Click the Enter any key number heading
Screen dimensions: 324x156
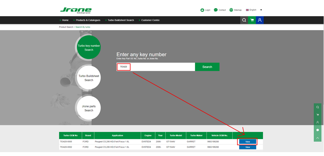pos(142,55)
